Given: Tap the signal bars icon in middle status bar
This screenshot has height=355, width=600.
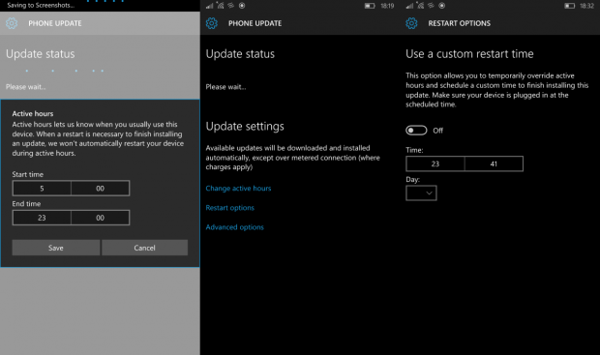Looking at the screenshot, I should pyautogui.click(x=209, y=6).
